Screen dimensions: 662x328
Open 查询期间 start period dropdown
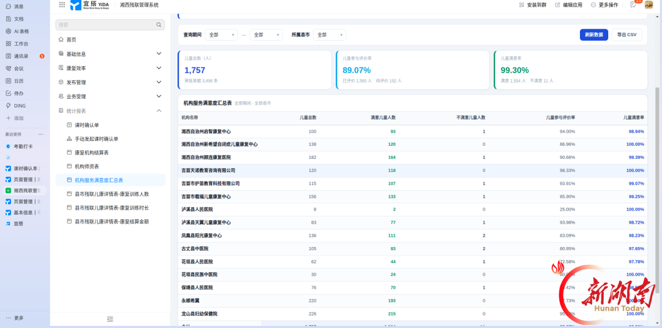tap(221, 35)
